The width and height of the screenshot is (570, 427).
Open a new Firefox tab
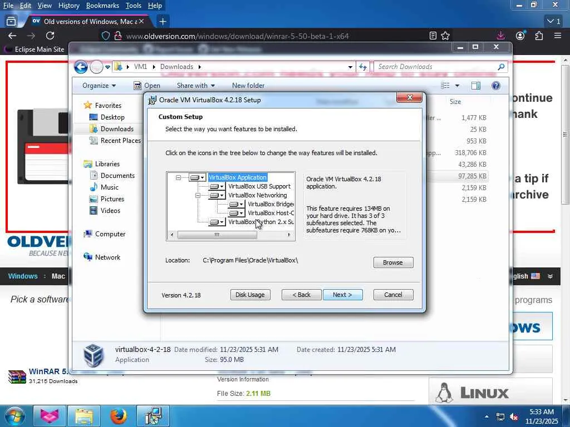[163, 22]
